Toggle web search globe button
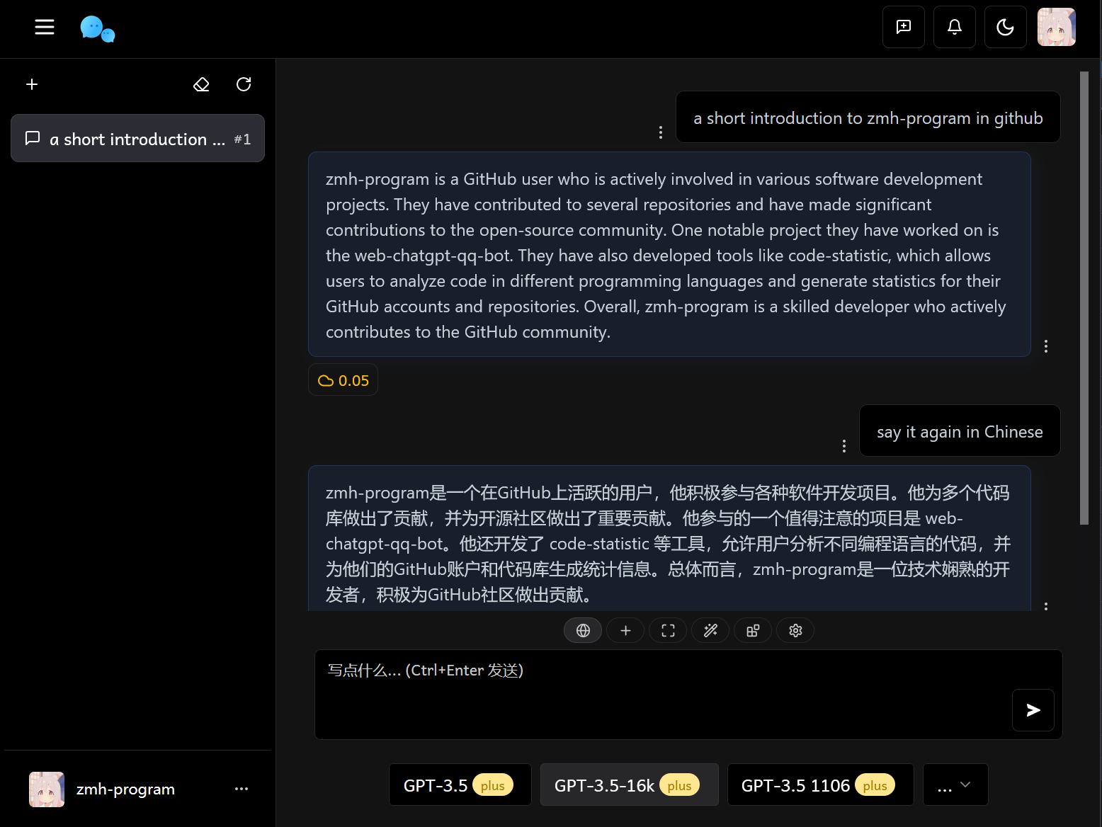 click(x=583, y=630)
